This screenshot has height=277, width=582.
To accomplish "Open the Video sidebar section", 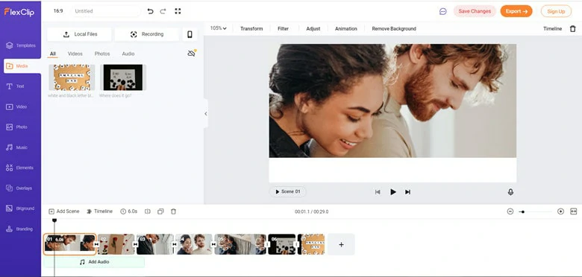I will click(x=16, y=106).
